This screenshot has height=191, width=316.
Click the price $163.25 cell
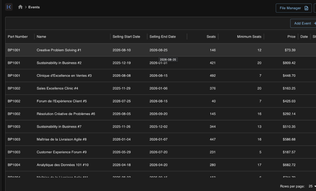click(289, 88)
